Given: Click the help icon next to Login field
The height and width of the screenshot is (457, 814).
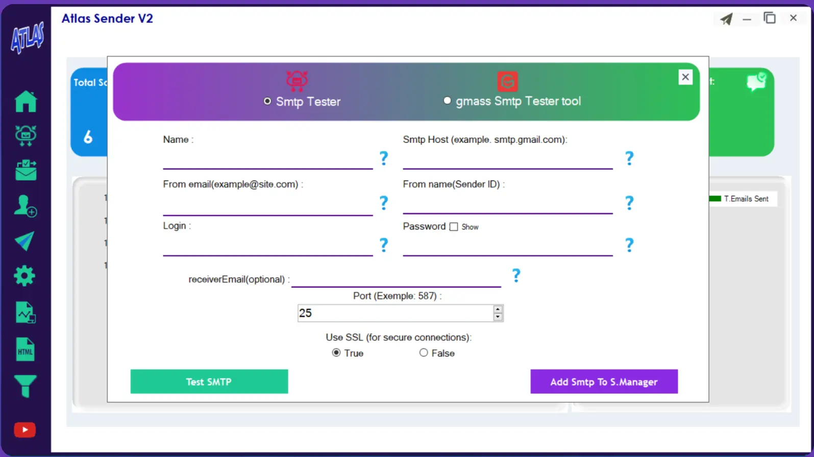Looking at the screenshot, I should (x=384, y=245).
